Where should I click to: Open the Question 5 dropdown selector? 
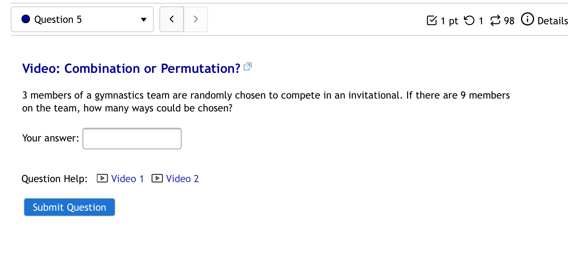(82, 19)
